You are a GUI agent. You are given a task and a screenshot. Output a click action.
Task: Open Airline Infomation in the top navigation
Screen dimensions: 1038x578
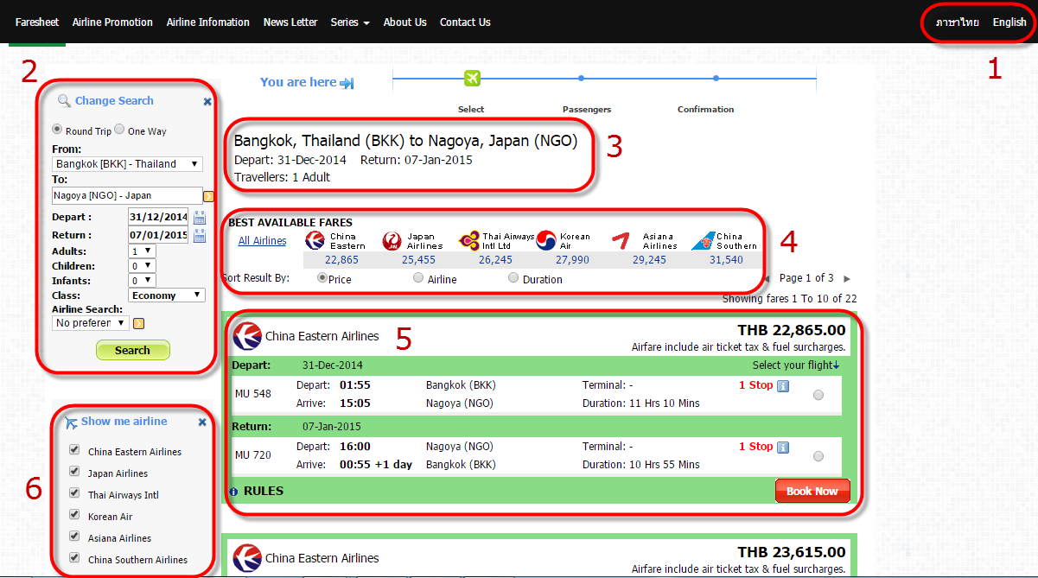click(x=208, y=22)
